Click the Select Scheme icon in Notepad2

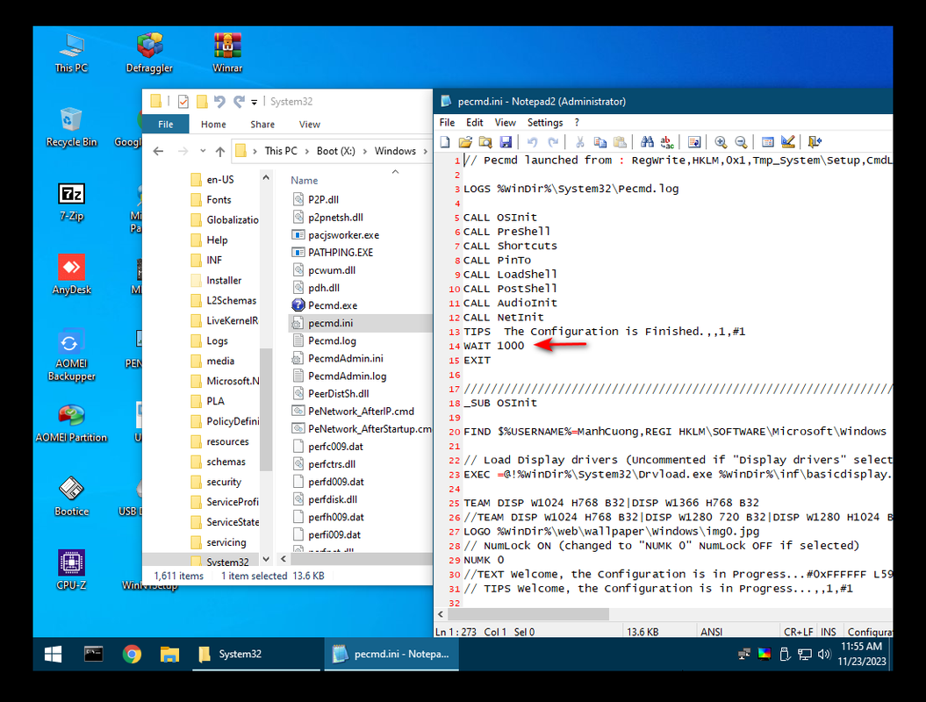(x=768, y=141)
